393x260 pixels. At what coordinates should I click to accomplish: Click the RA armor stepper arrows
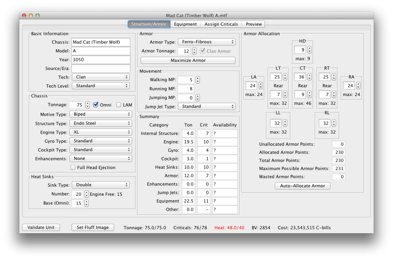click(358, 86)
